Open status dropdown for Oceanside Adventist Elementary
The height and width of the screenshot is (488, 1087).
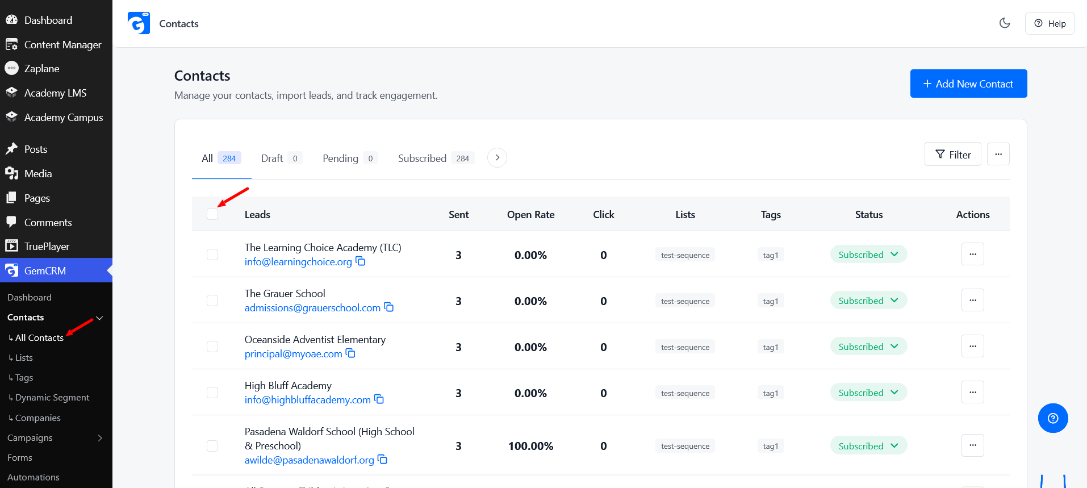tap(868, 347)
